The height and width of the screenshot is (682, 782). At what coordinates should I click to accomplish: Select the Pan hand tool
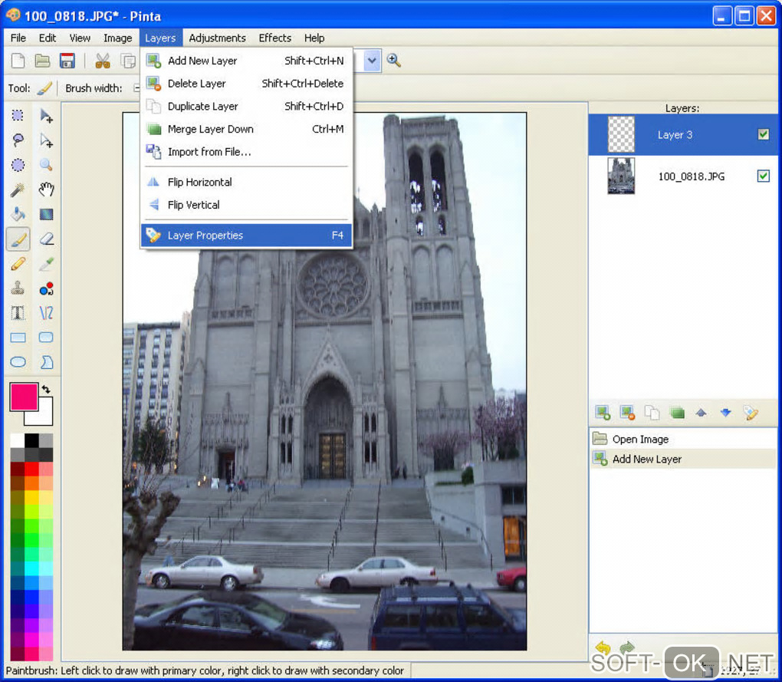point(46,189)
